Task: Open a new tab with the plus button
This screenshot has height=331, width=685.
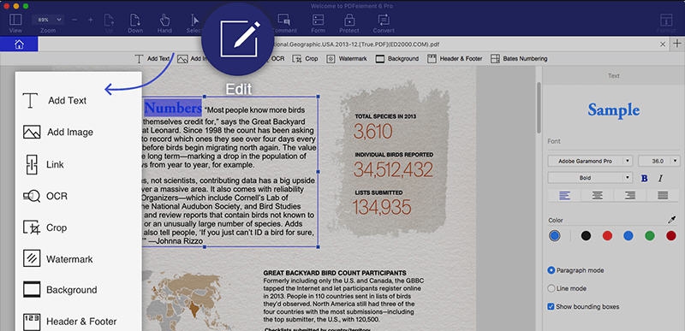Action: click(x=676, y=44)
